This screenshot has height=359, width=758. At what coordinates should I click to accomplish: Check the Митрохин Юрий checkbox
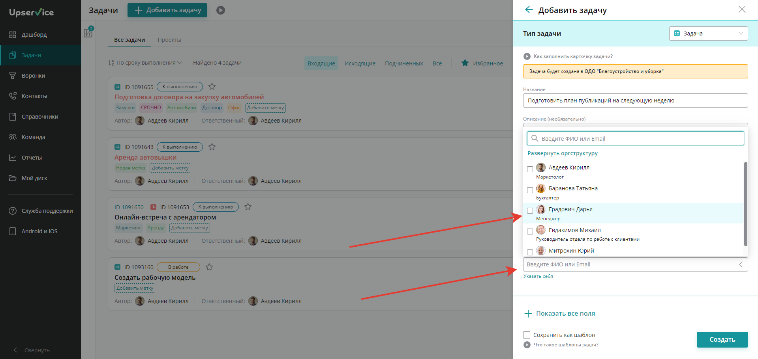point(530,252)
